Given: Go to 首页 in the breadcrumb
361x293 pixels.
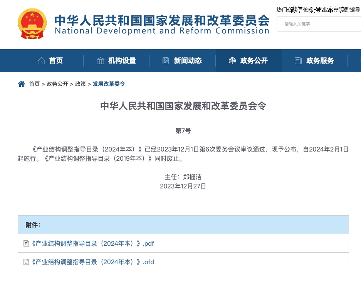Looking at the screenshot, I should [x=34, y=84].
